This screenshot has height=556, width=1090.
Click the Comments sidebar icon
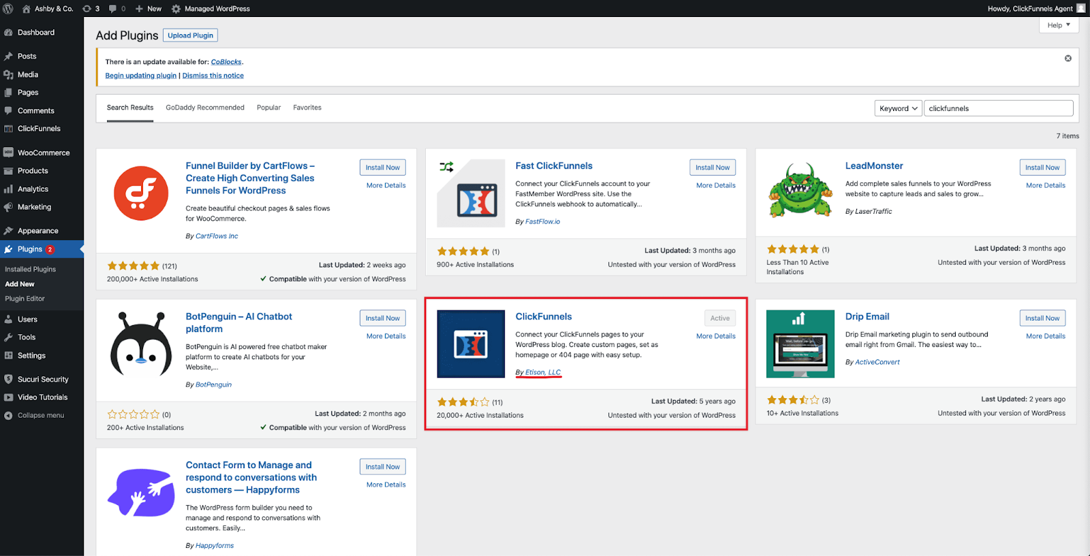pyautogui.click(x=8, y=111)
